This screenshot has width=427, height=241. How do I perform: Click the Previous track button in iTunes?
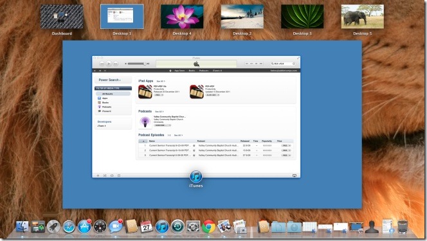pos(102,64)
